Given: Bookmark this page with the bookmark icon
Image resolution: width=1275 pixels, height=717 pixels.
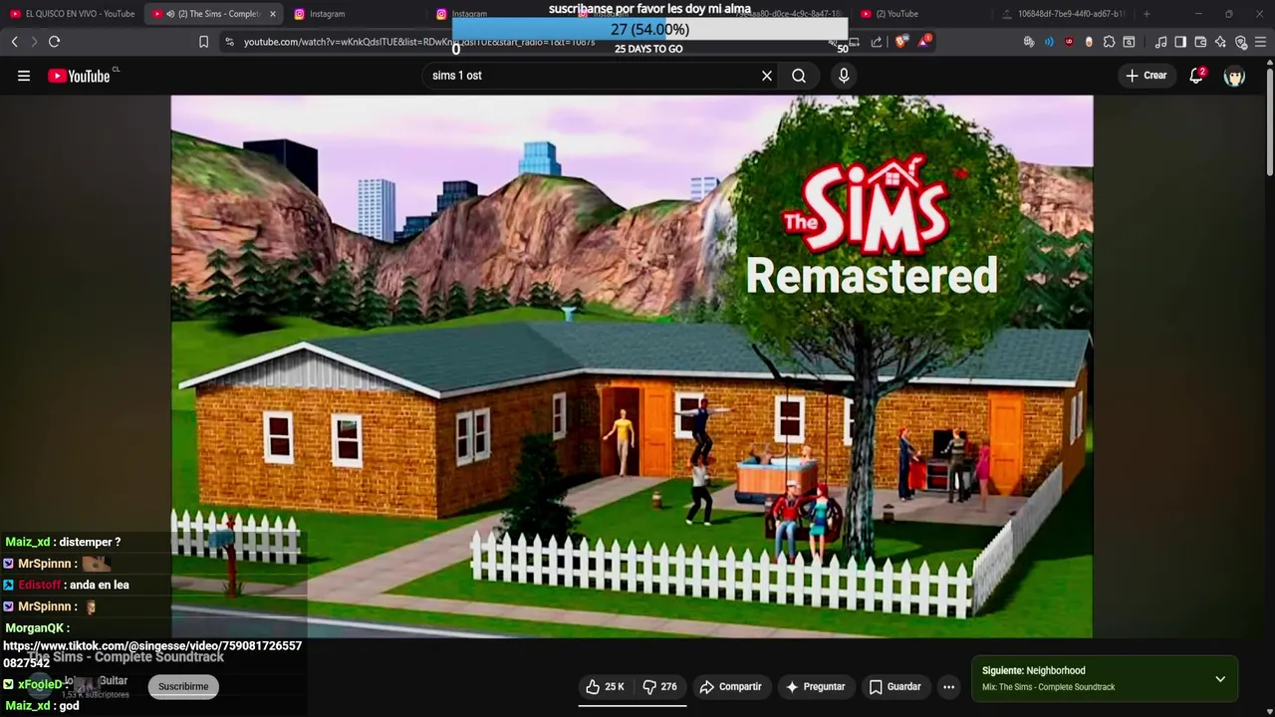Looking at the screenshot, I should [x=203, y=42].
